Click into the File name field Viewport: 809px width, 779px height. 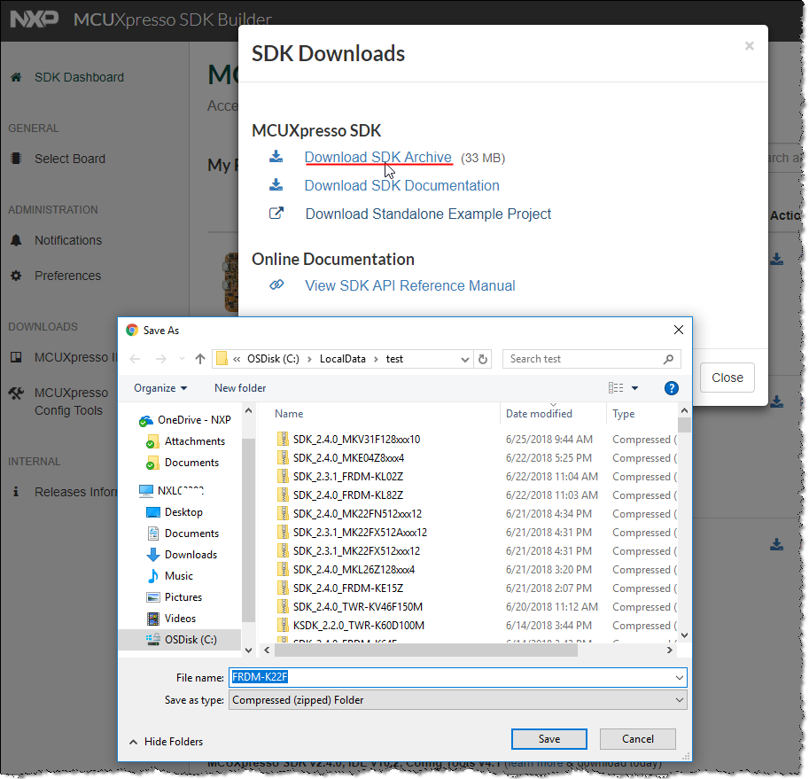(x=457, y=677)
